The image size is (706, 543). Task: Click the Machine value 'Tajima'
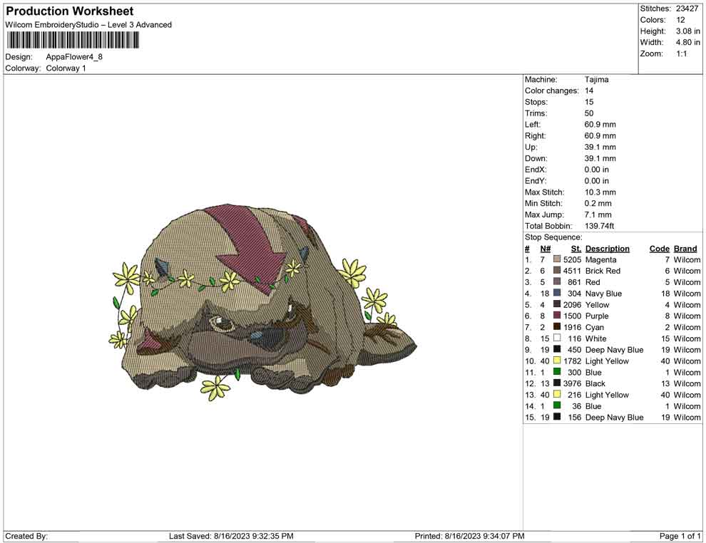597,80
